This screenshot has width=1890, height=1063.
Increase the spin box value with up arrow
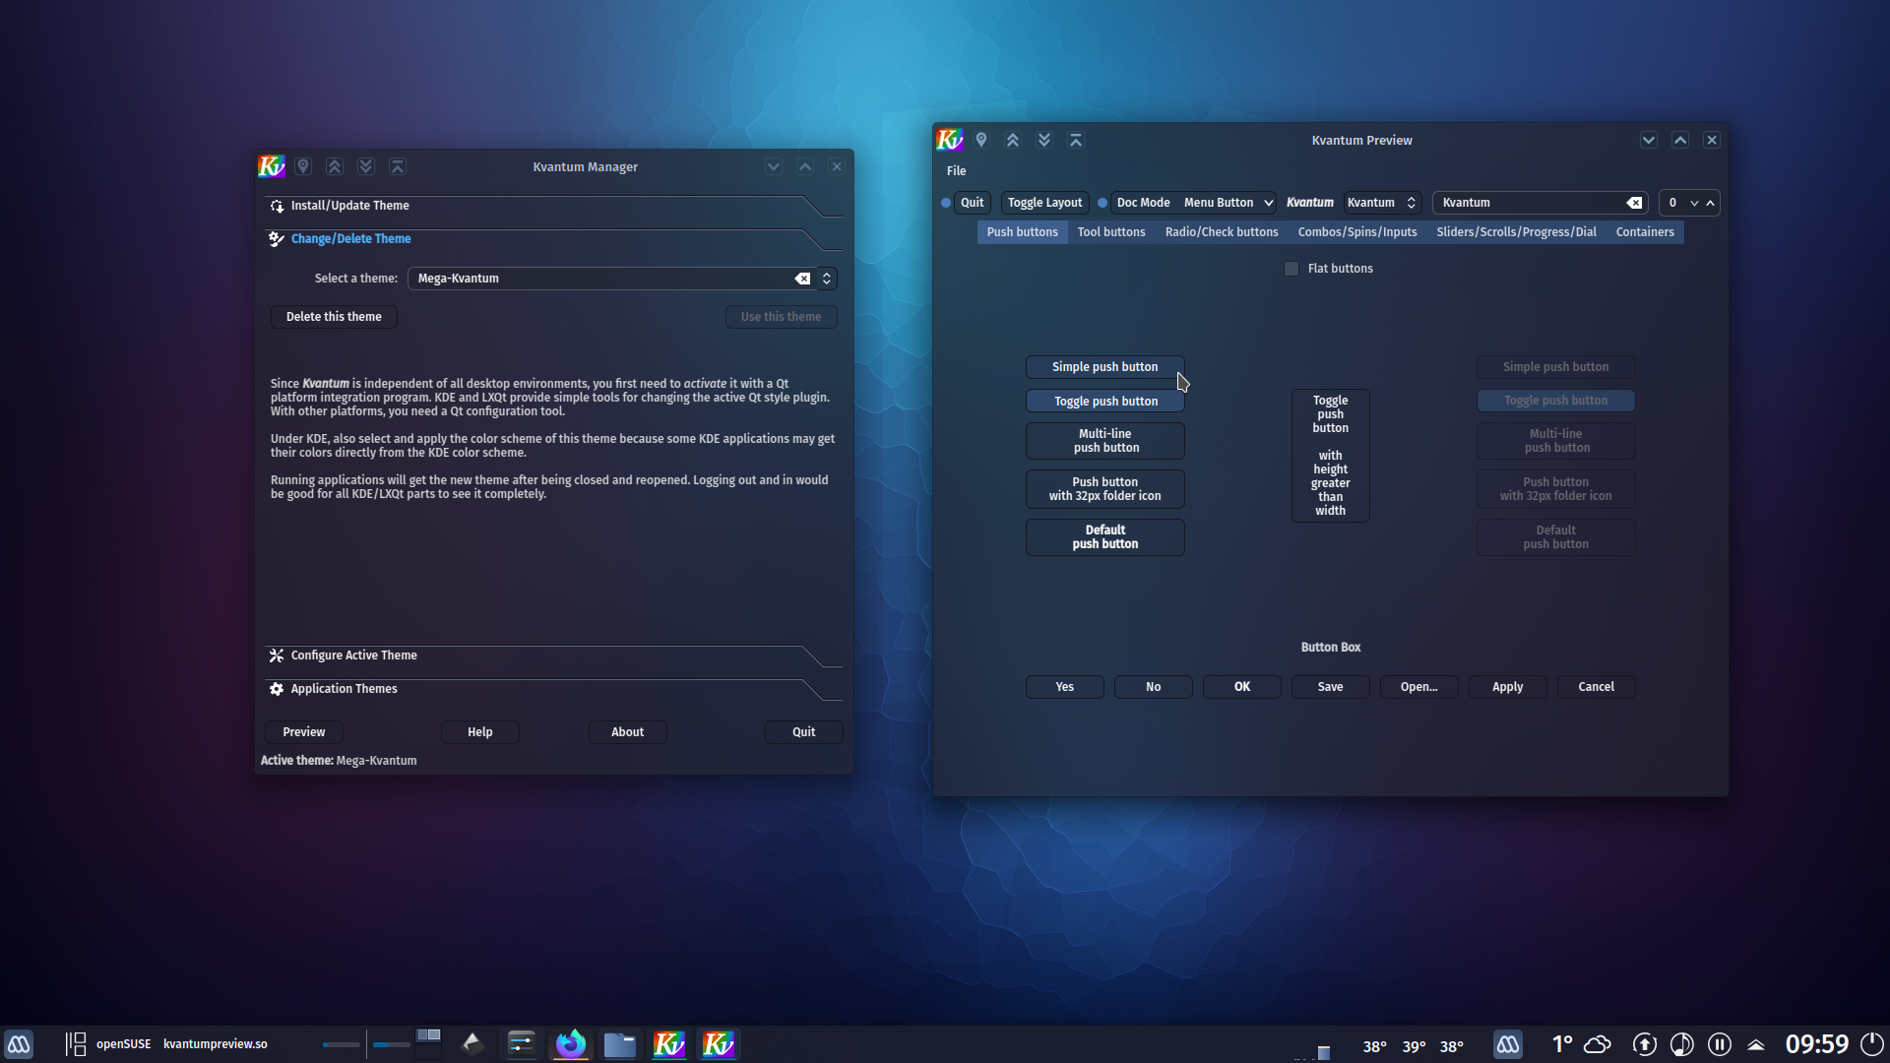click(x=1711, y=203)
